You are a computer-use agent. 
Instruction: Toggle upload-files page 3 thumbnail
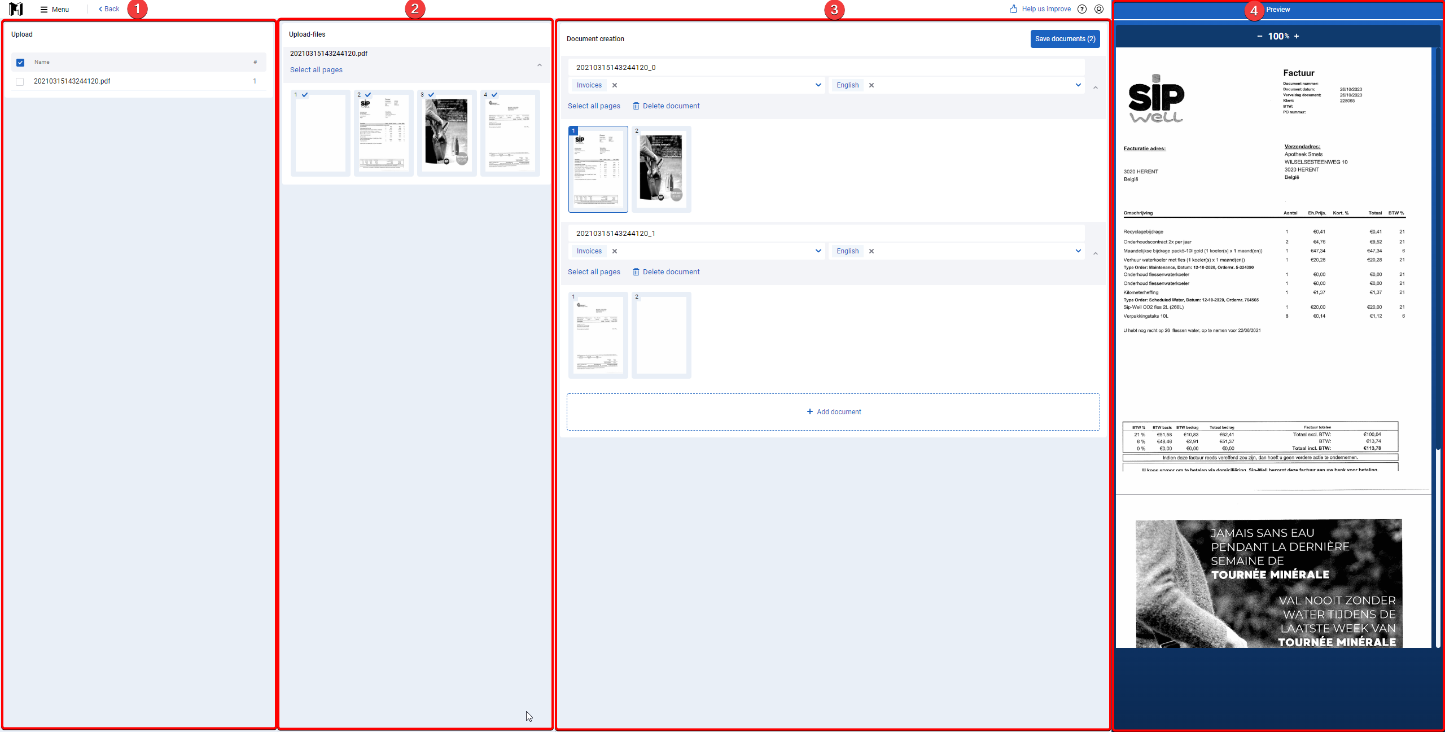tap(447, 133)
